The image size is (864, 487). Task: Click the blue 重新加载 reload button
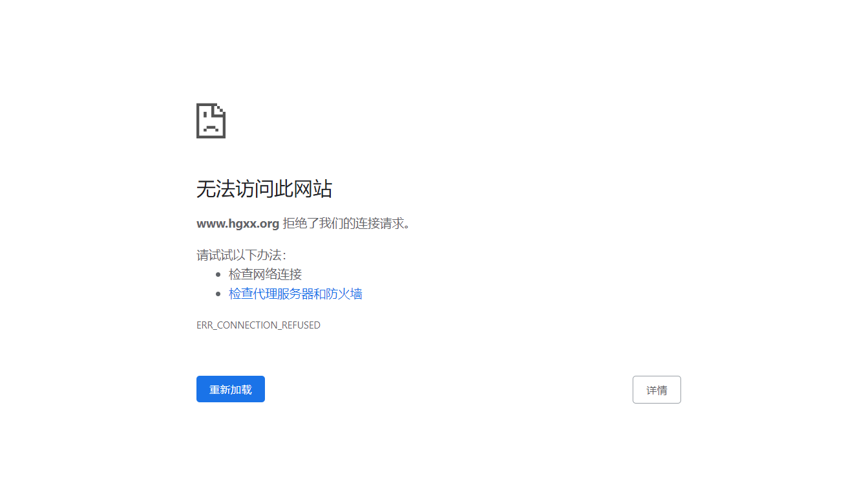coord(230,389)
